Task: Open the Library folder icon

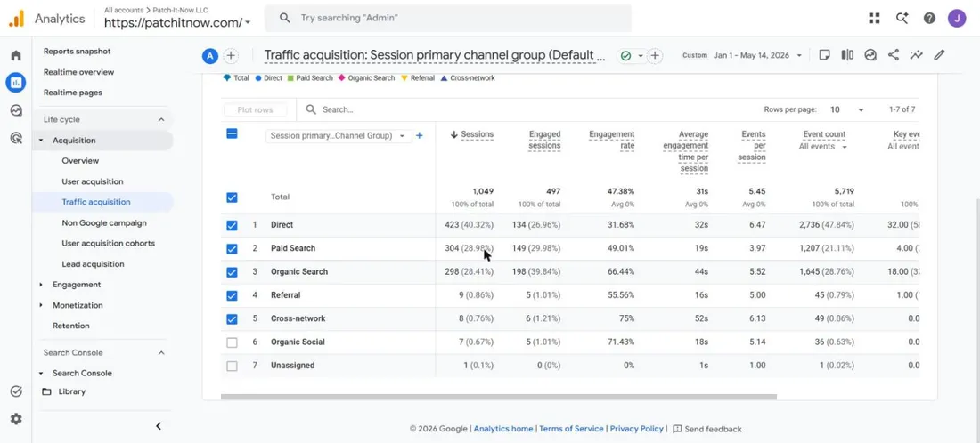Action: pyautogui.click(x=46, y=391)
